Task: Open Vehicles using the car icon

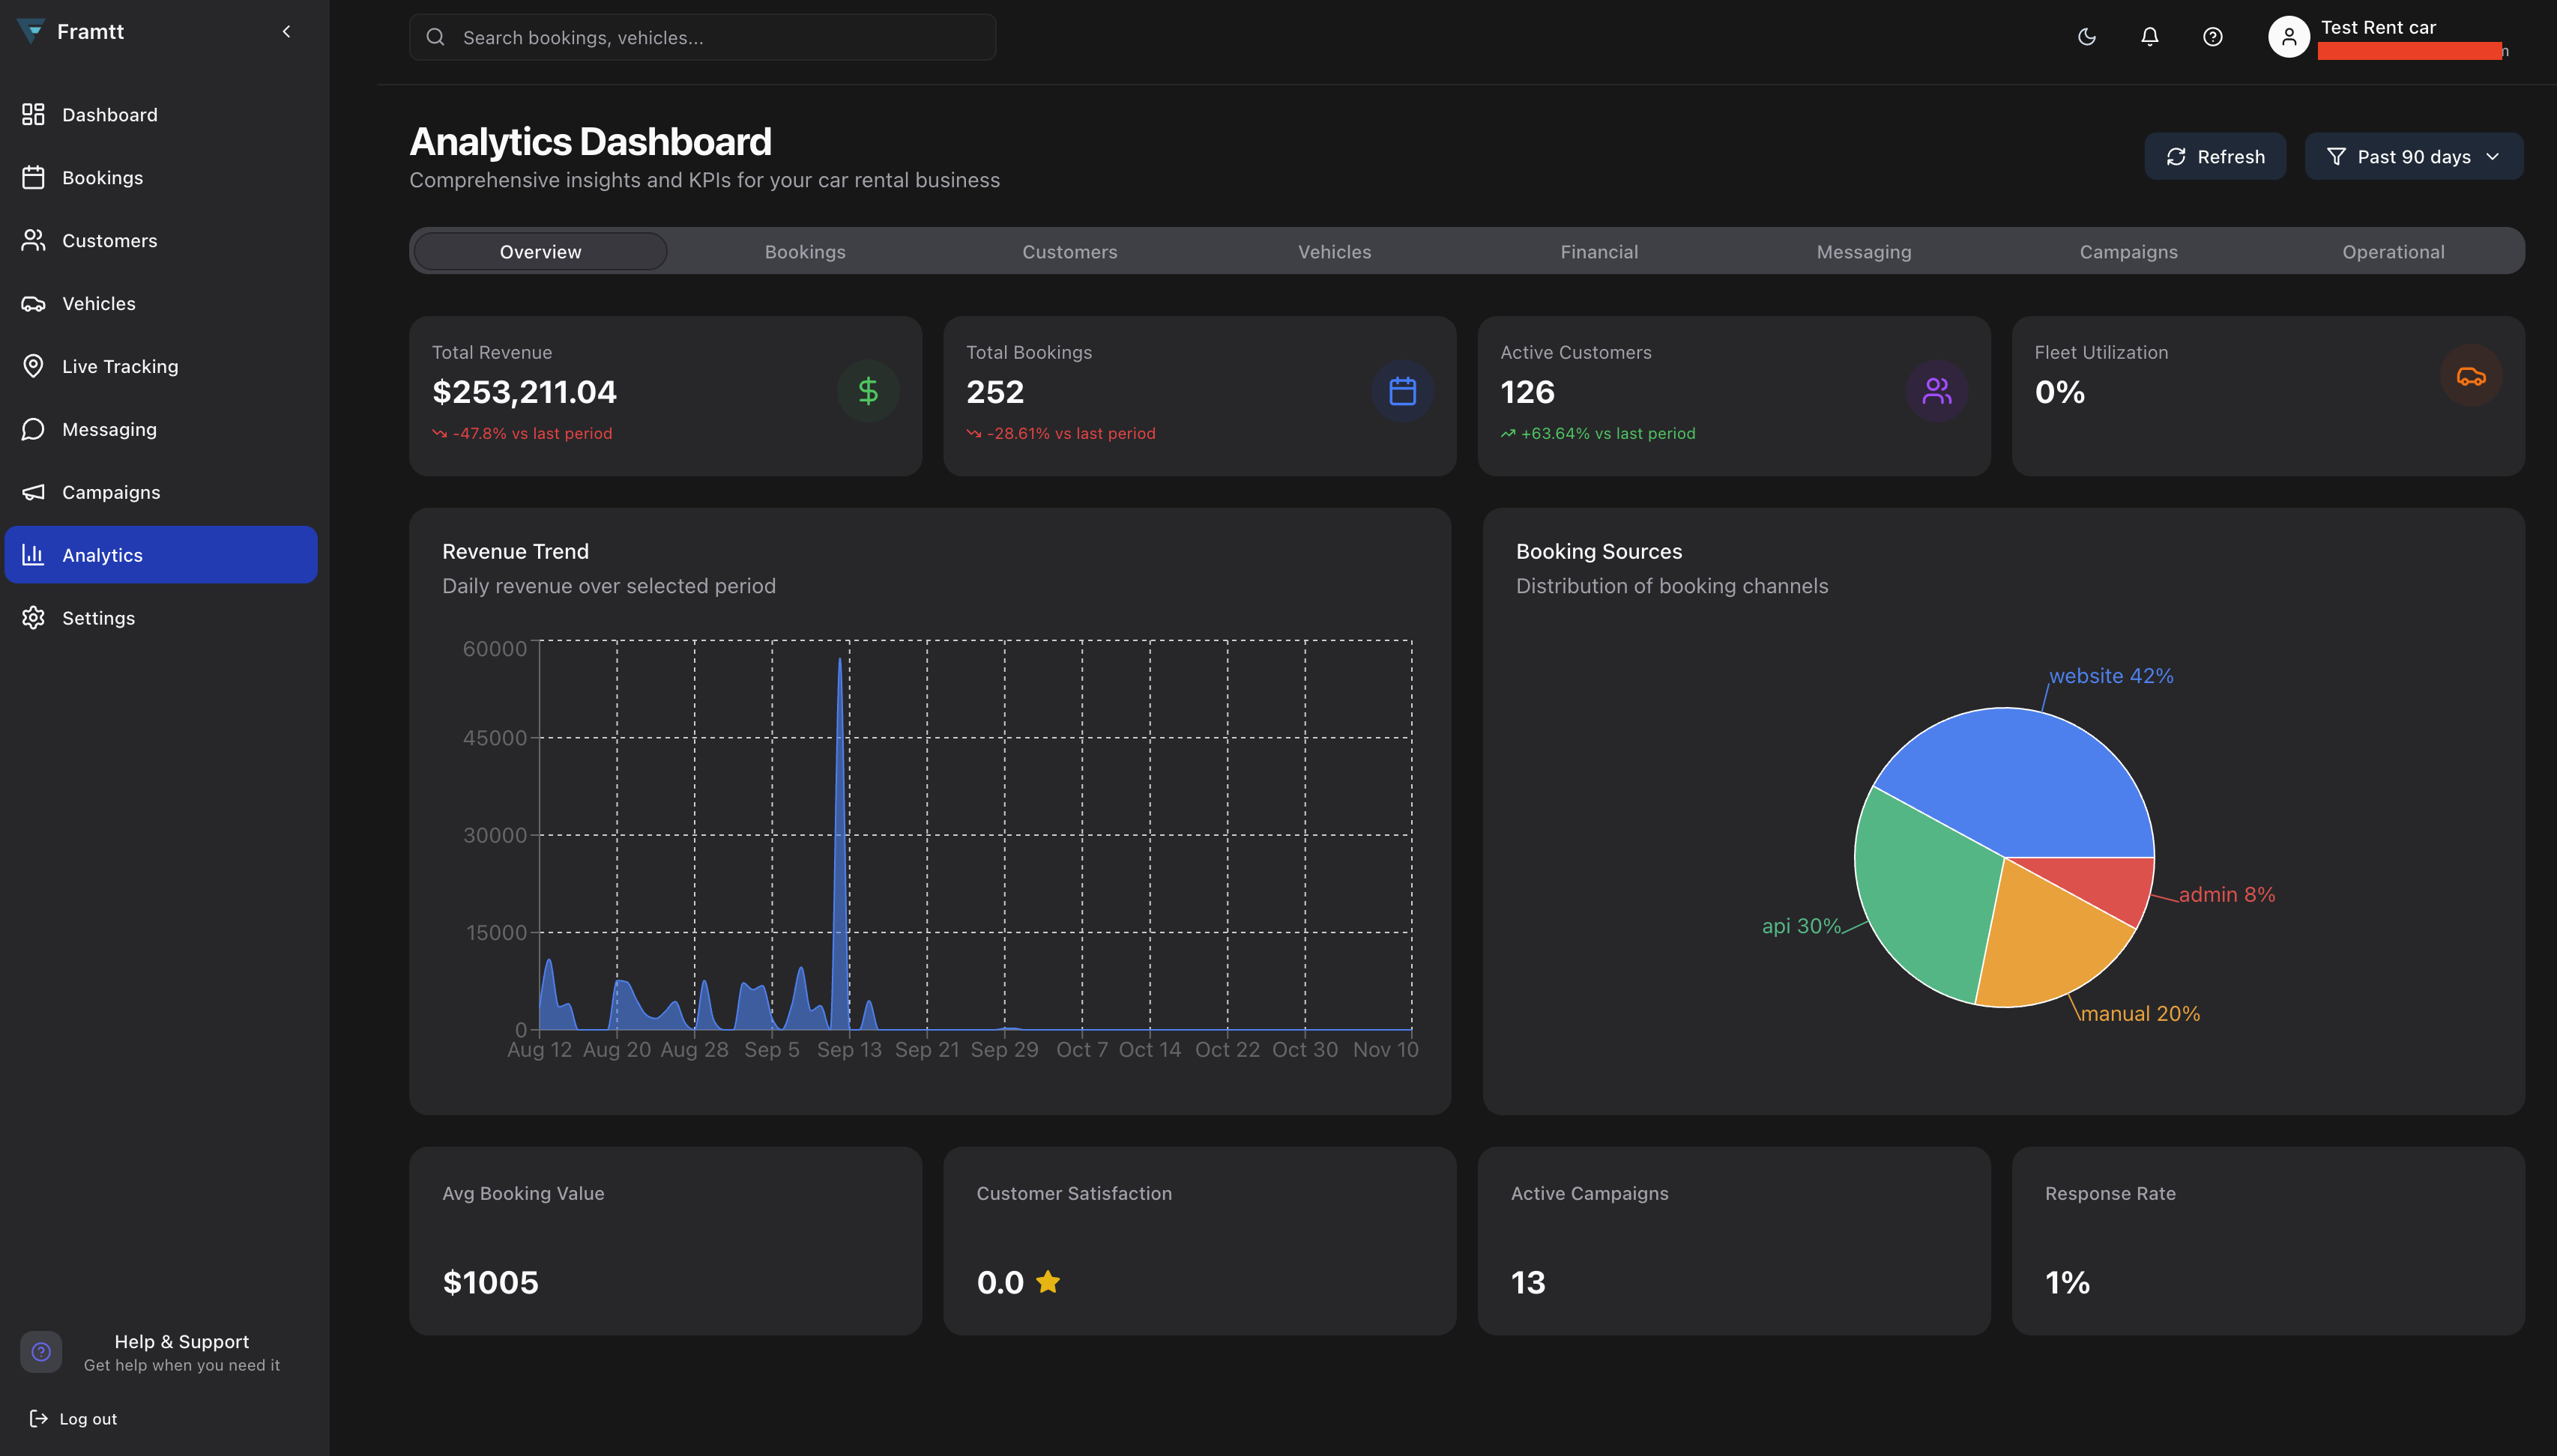Action: (33, 303)
